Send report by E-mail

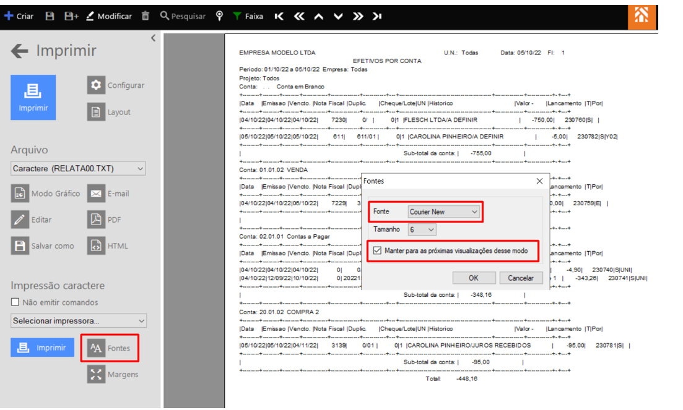pyautogui.click(x=108, y=194)
